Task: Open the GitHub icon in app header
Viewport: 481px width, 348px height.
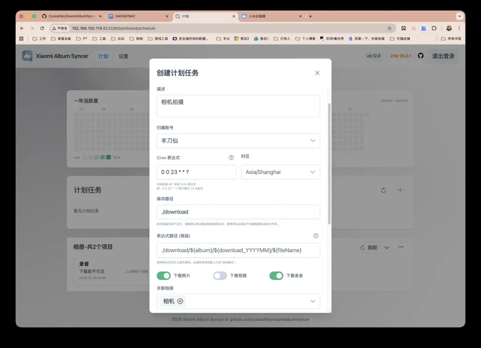Action: click(420, 56)
